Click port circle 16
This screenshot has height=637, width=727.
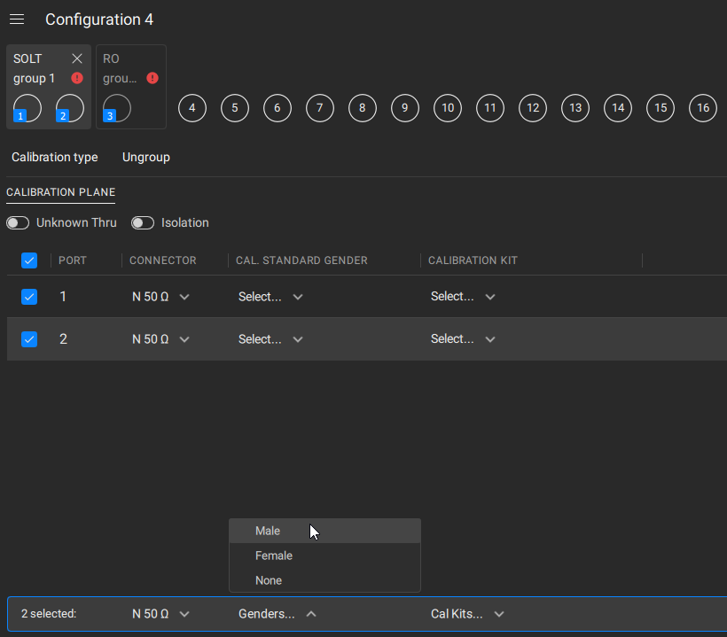[702, 107]
